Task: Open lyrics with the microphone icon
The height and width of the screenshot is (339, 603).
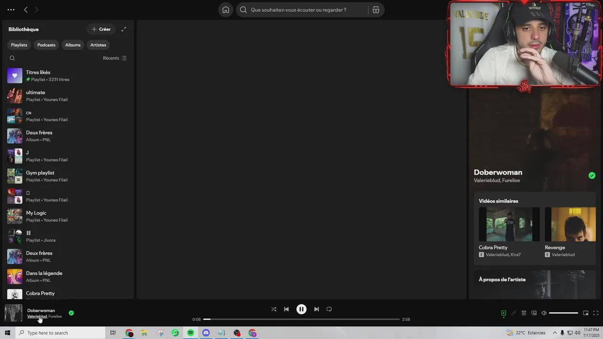Action: (x=514, y=313)
